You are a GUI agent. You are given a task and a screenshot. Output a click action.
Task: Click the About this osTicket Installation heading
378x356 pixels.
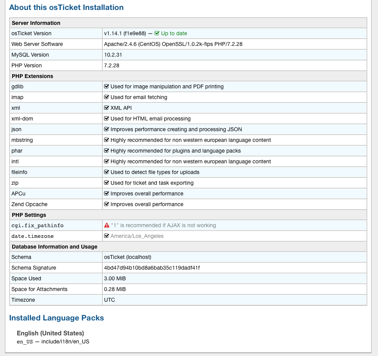click(x=66, y=7)
